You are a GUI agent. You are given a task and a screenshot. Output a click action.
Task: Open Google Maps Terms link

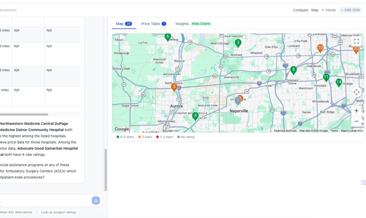[x=334, y=131]
